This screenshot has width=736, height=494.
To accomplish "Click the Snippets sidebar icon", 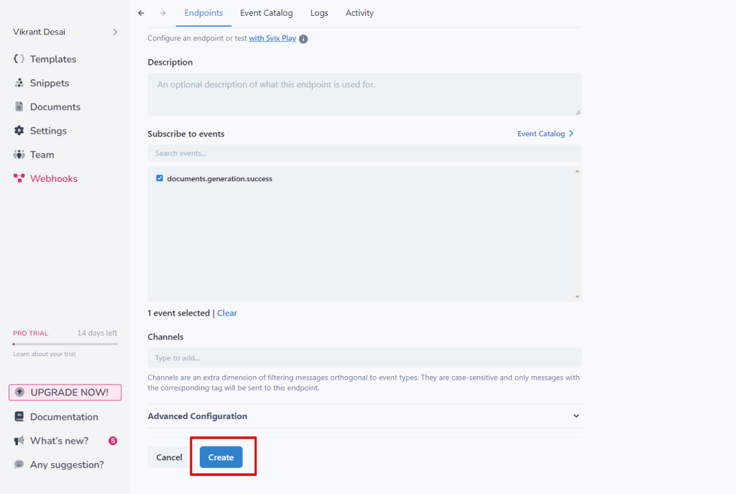I will click(x=19, y=83).
